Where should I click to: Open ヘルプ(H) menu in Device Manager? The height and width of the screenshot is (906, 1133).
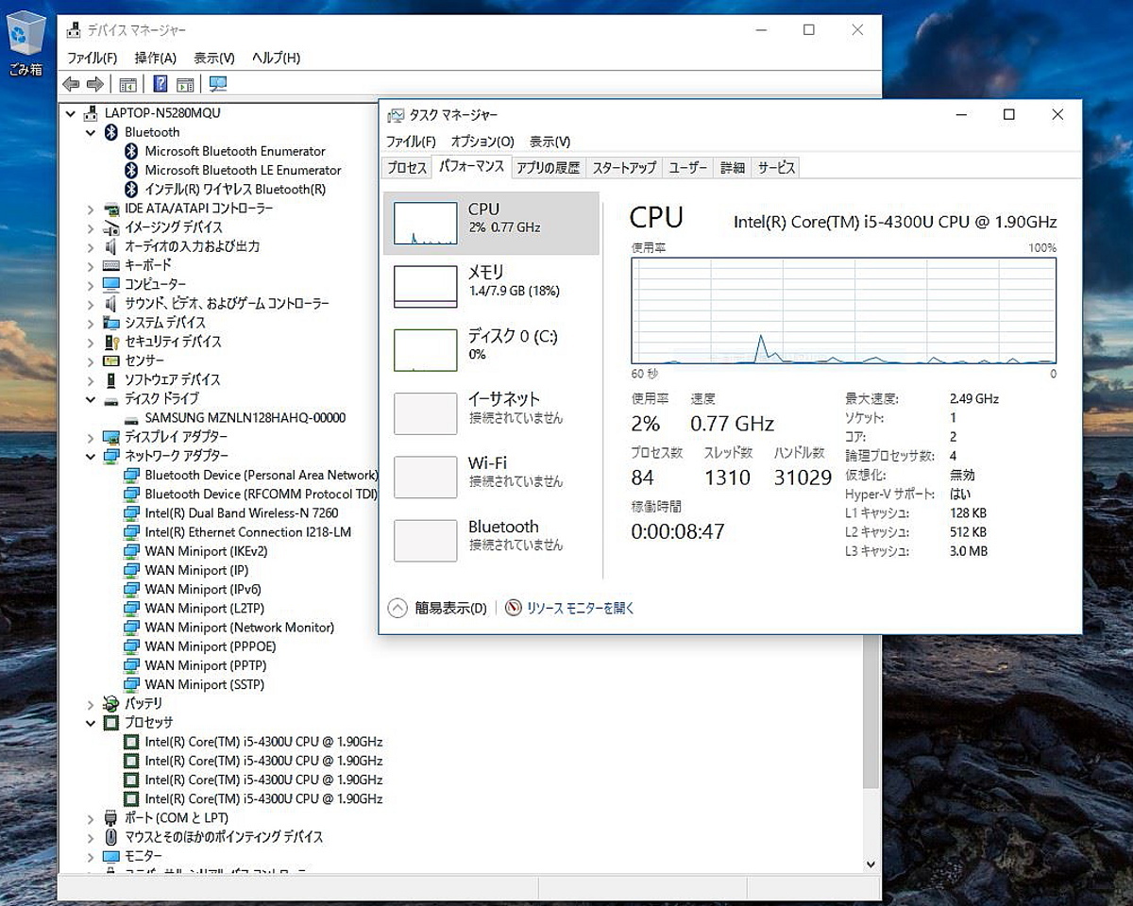(x=277, y=59)
